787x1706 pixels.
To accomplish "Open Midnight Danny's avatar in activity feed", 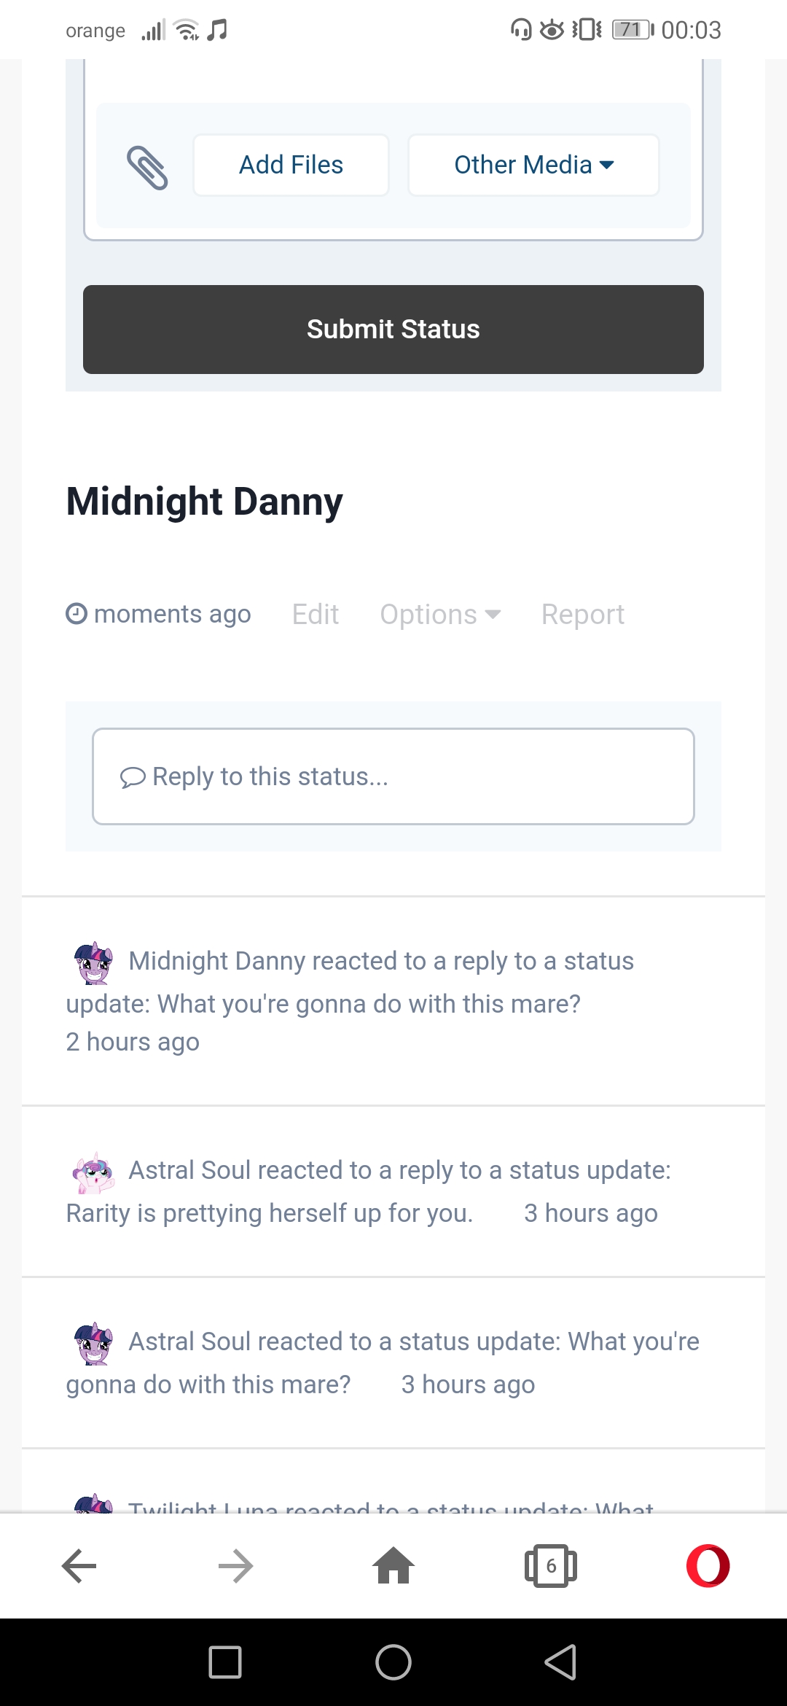I will click(x=94, y=962).
